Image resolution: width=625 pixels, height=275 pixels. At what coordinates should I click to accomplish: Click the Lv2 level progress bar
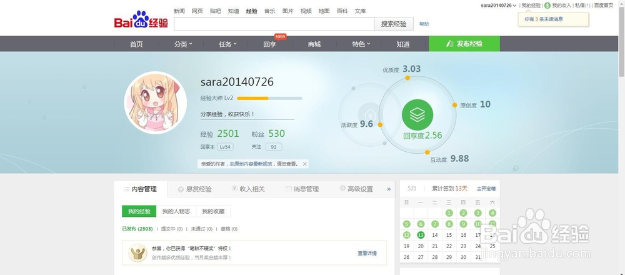269,98
